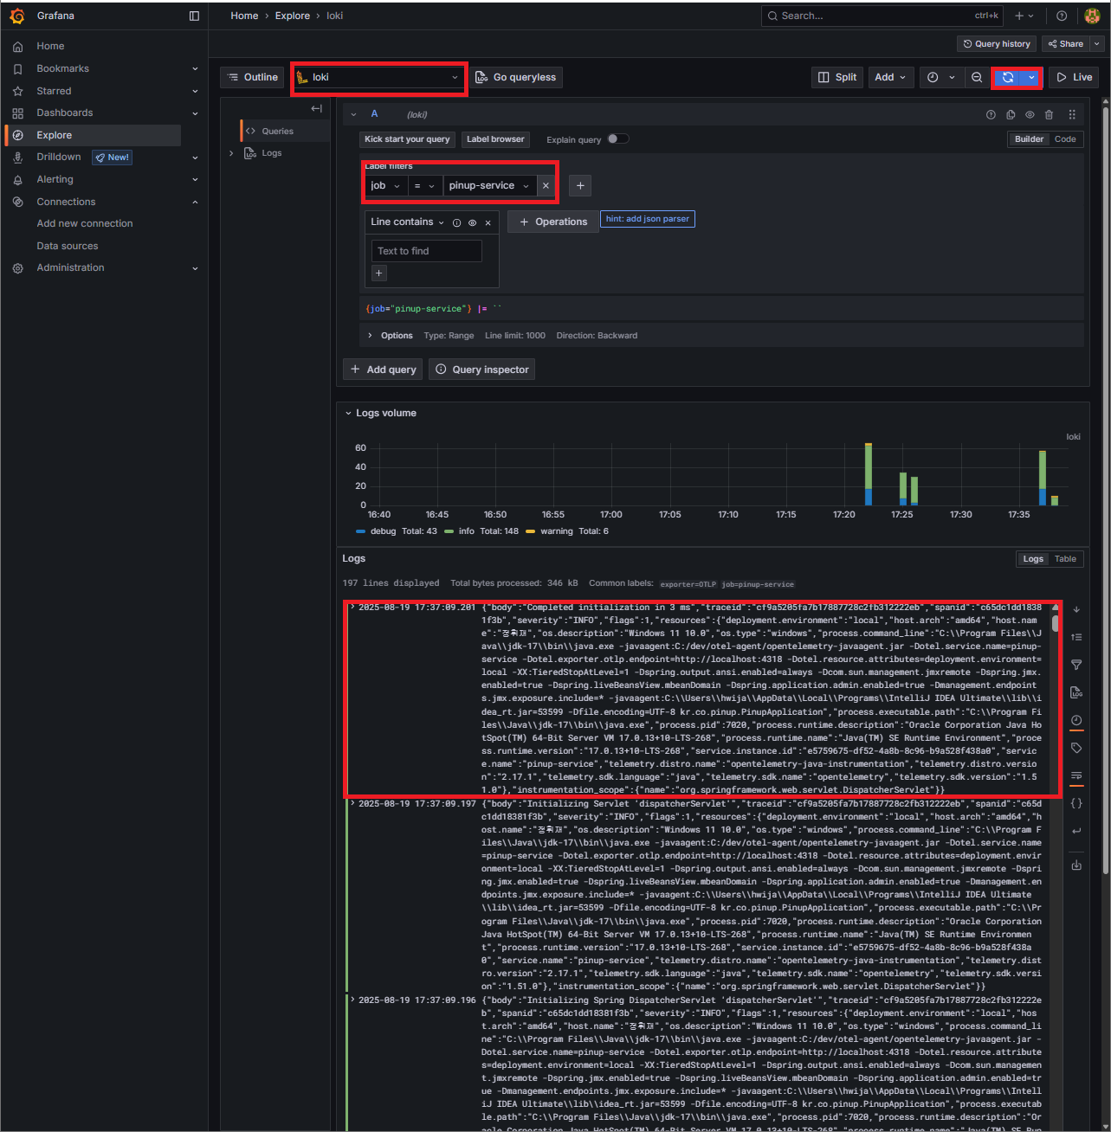Show Line contains info icon

point(456,222)
